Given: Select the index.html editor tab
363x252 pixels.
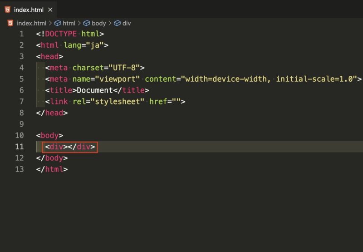Looking at the screenshot, I should pos(28,10).
